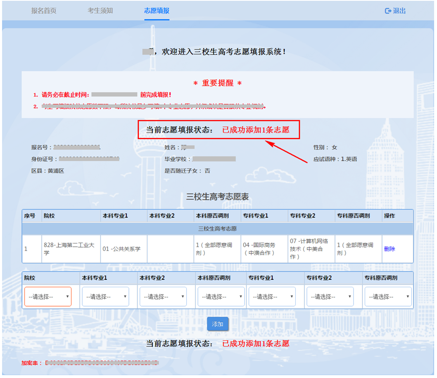
Task: Delete the 828-上海第二工业大学 entry via 删除
Action: [x=389, y=249]
